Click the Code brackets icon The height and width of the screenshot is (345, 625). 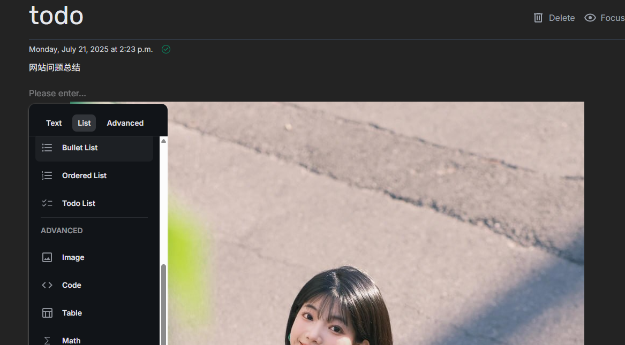tap(47, 285)
